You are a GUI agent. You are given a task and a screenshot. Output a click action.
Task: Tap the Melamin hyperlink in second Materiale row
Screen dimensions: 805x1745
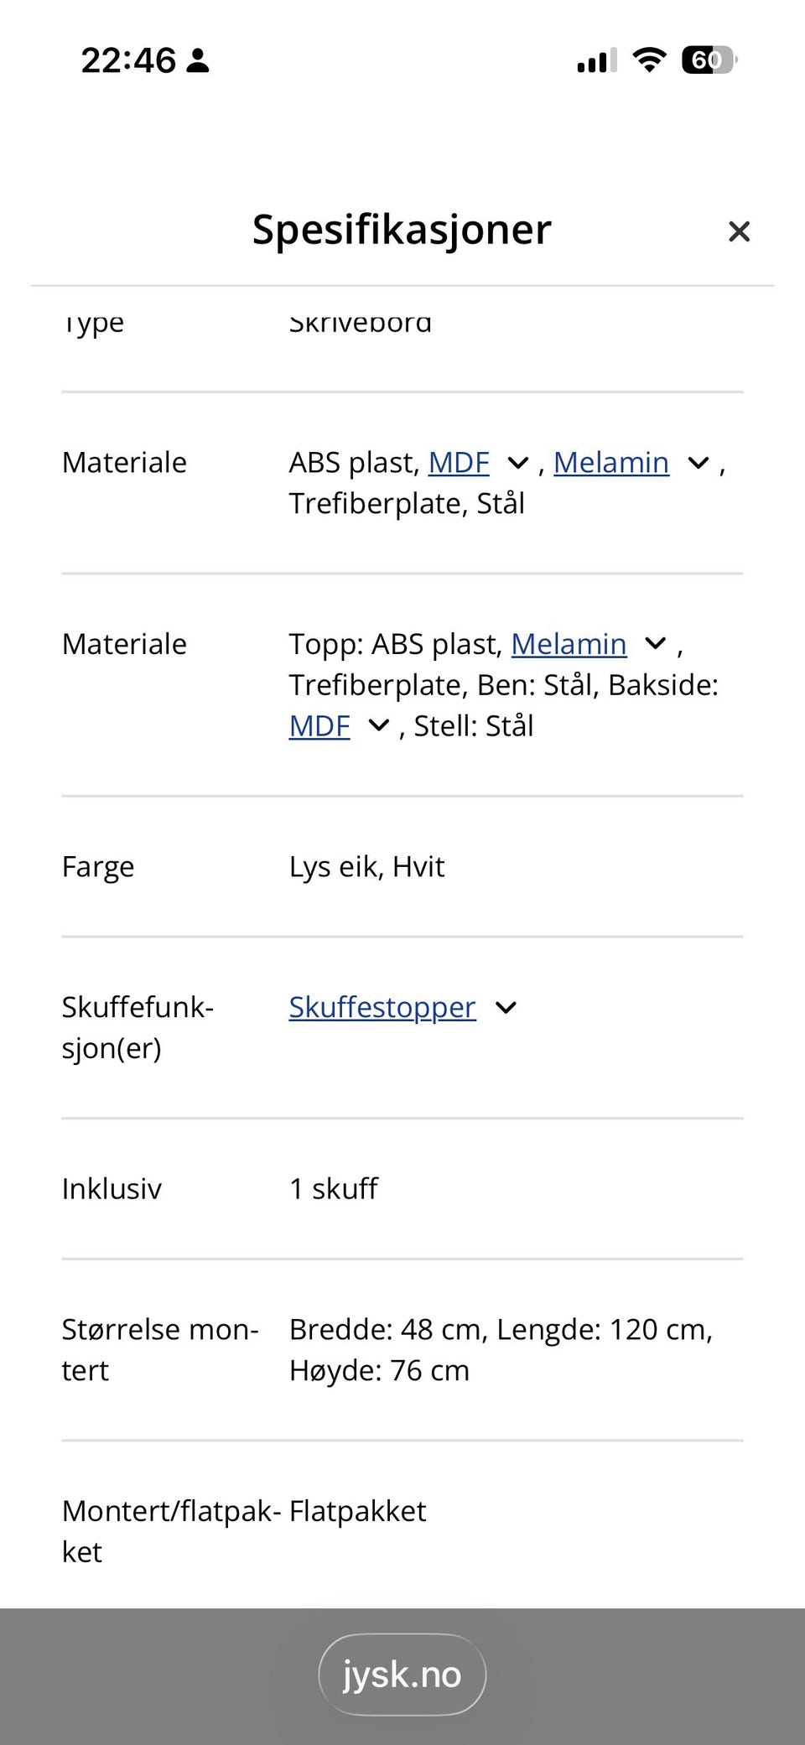click(x=569, y=643)
